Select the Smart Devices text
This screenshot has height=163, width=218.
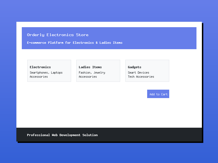point(138,73)
